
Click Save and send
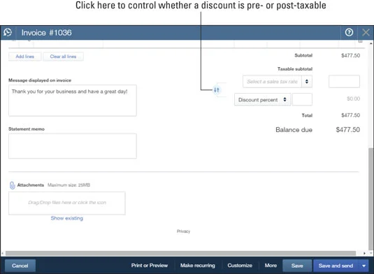(336, 266)
